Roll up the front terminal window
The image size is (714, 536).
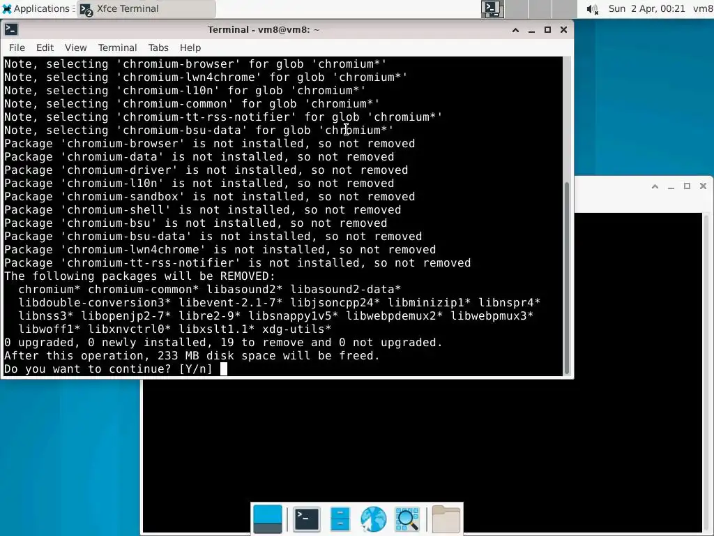515,30
